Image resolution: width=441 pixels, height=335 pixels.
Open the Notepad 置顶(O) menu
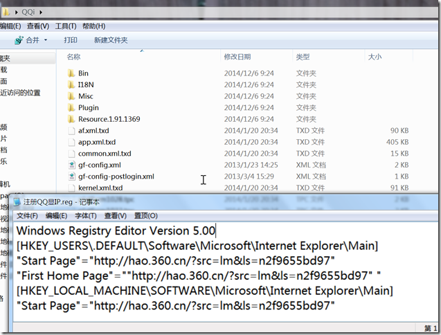(x=145, y=216)
